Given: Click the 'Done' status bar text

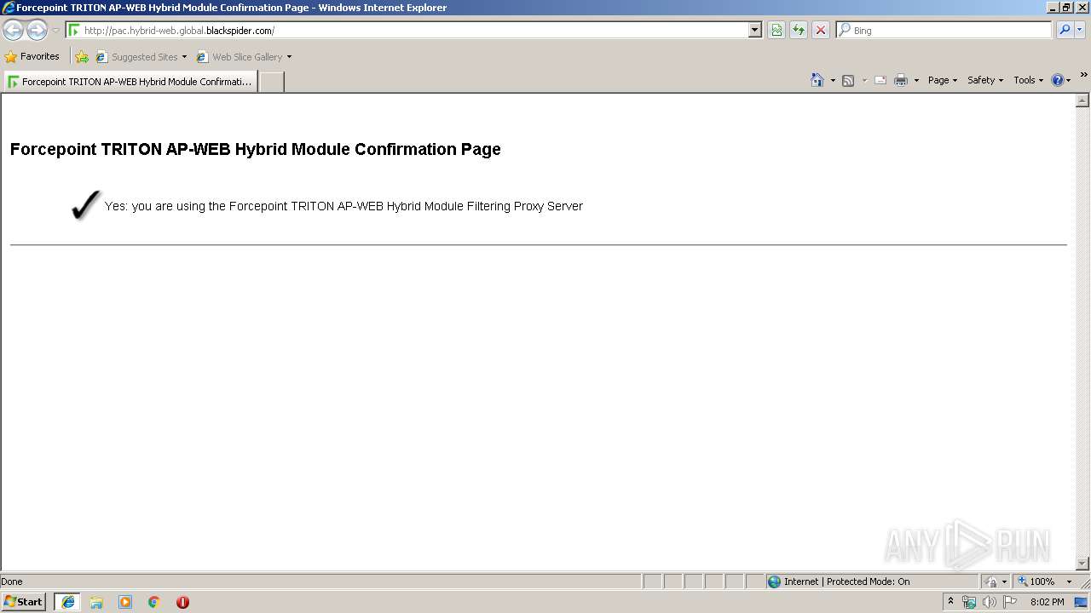Looking at the screenshot, I should pos(12,581).
